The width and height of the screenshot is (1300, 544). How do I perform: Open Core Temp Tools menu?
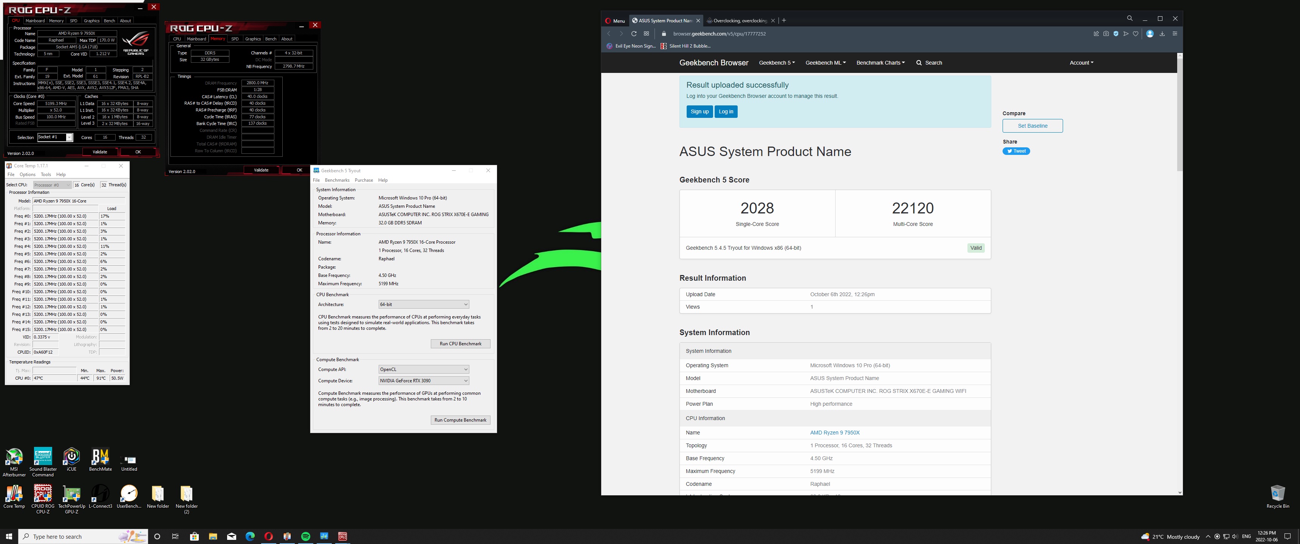click(x=46, y=175)
